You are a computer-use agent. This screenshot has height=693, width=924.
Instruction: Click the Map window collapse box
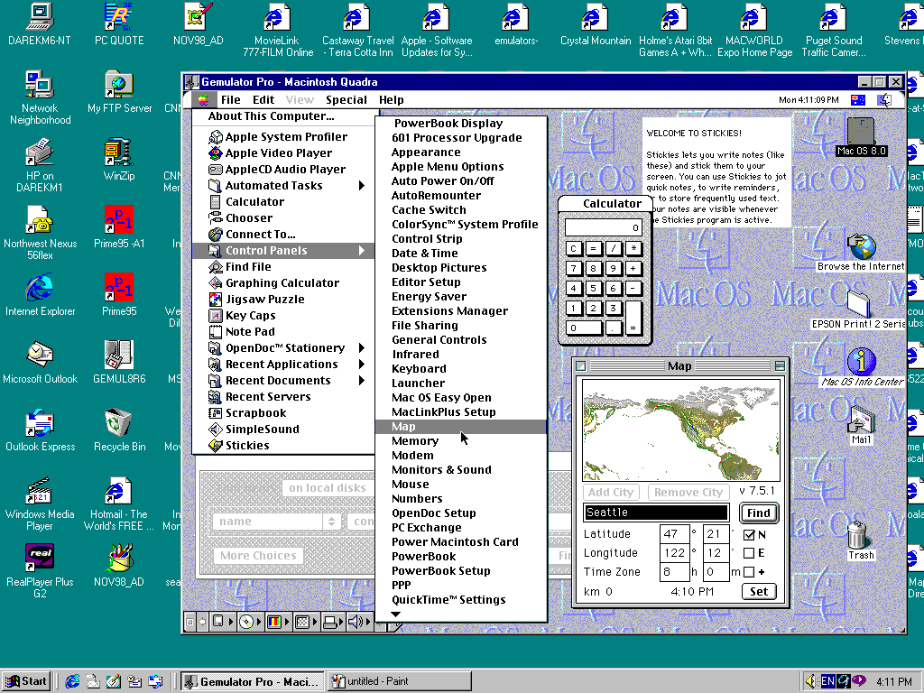[x=780, y=366]
